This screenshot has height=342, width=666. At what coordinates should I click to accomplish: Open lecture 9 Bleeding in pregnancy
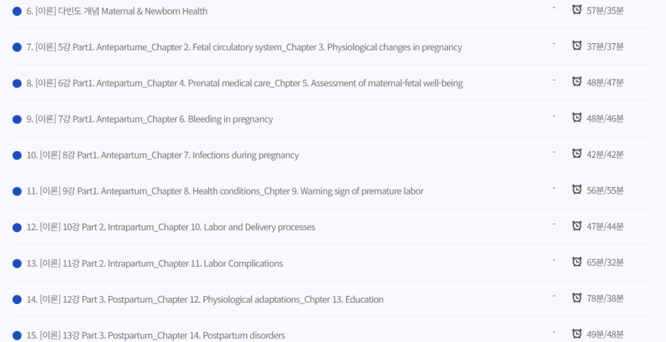(150, 119)
